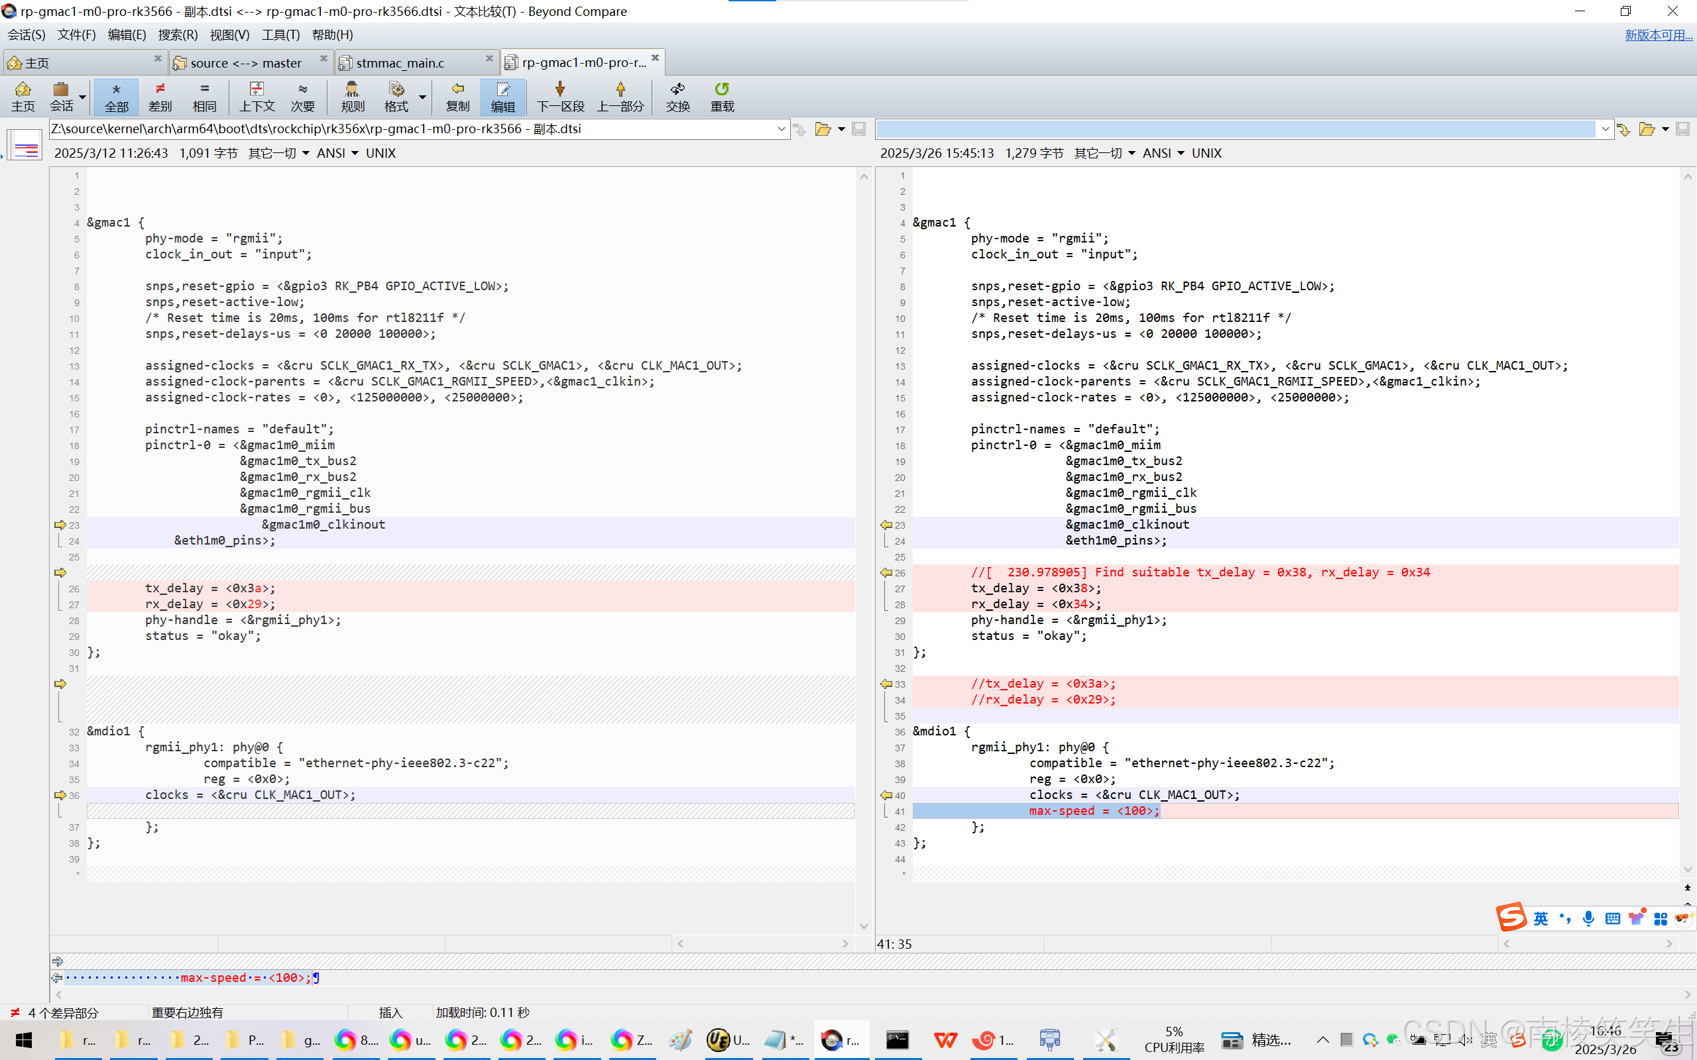
Task: Click the left pane open-file folder icon
Action: coord(823,130)
